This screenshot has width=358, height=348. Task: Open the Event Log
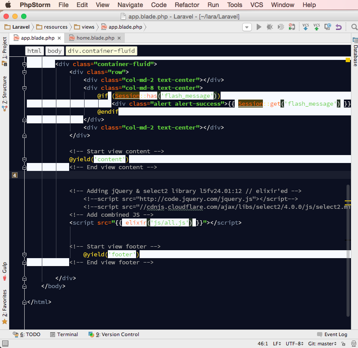[332, 334]
